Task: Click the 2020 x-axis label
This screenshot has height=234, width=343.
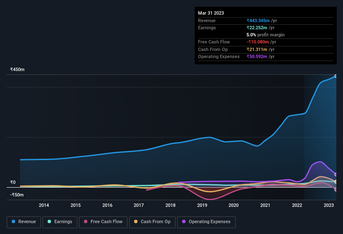Action: pos(234,205)
